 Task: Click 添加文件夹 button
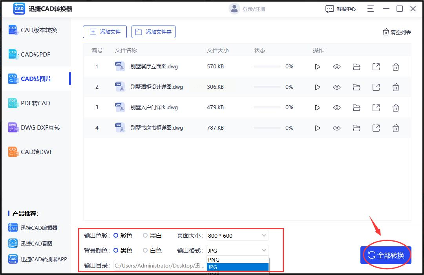click(154, 32)
